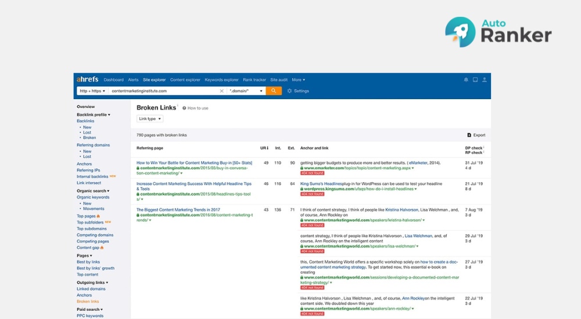The height and width of the screenshot is (319, 581).
Task: Collapse the Backlink profile section
Action: tap(94, 115)
